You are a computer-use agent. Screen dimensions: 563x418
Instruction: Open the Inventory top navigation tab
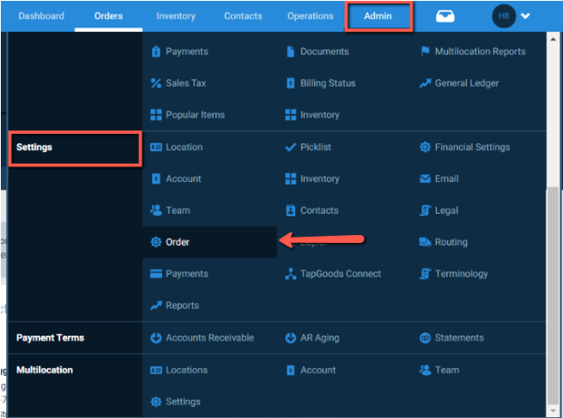176,15
